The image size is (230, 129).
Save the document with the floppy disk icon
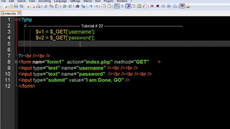point(16,6)
